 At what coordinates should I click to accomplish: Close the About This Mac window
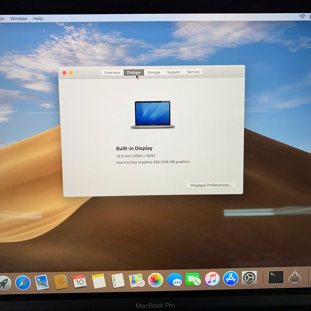(x=64, y=73)
